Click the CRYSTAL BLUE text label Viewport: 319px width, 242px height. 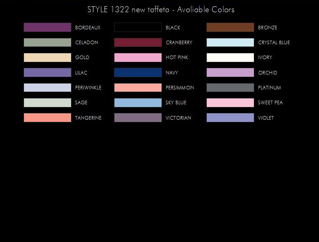(274, 42)
